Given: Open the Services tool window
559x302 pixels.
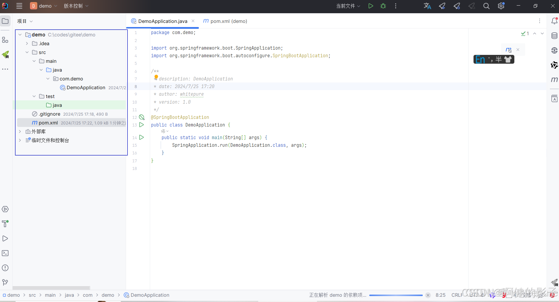Looking at the screenshot, I should pos(5,209).
